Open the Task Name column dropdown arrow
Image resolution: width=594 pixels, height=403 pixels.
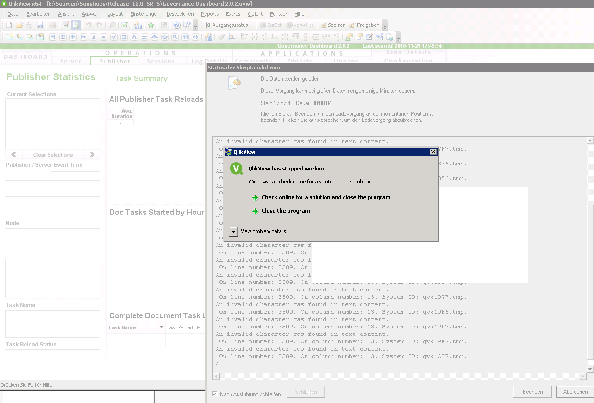pyautogui.click(x=162, y=327)
